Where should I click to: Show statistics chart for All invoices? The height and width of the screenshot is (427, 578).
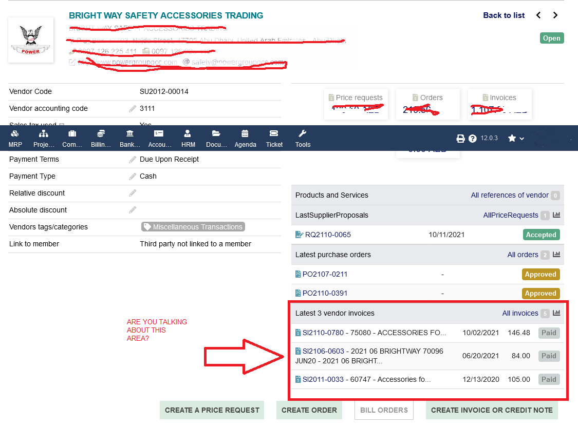pyautogui.click(x=556, y=313)
